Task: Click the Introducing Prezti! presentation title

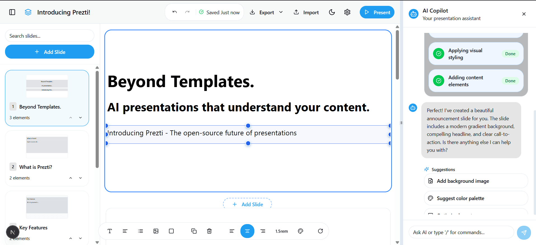Action: 64,12
